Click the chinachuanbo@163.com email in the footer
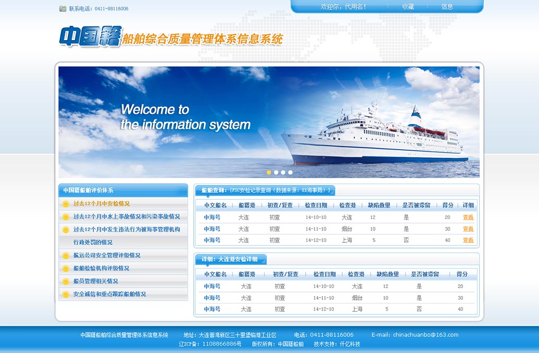This screenshot has height=353, width=539. point(425,335)
